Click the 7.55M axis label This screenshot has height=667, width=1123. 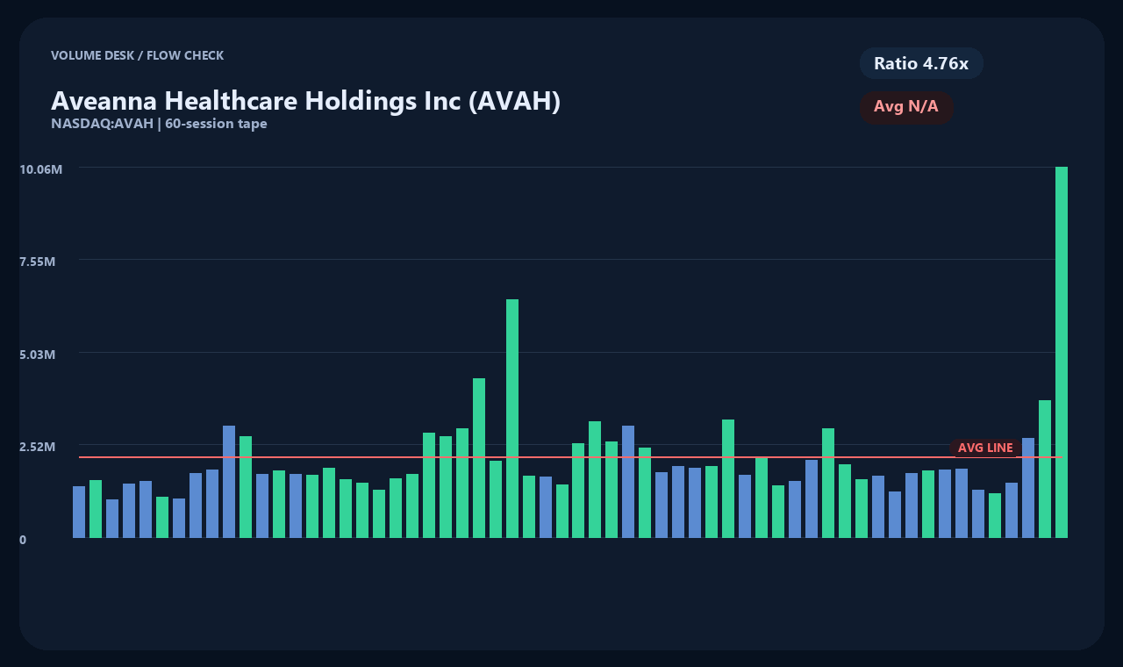point(38,262)
